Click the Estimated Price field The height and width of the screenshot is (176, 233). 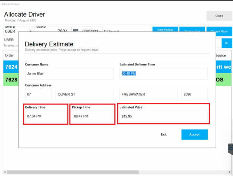(x=163, y=116)
